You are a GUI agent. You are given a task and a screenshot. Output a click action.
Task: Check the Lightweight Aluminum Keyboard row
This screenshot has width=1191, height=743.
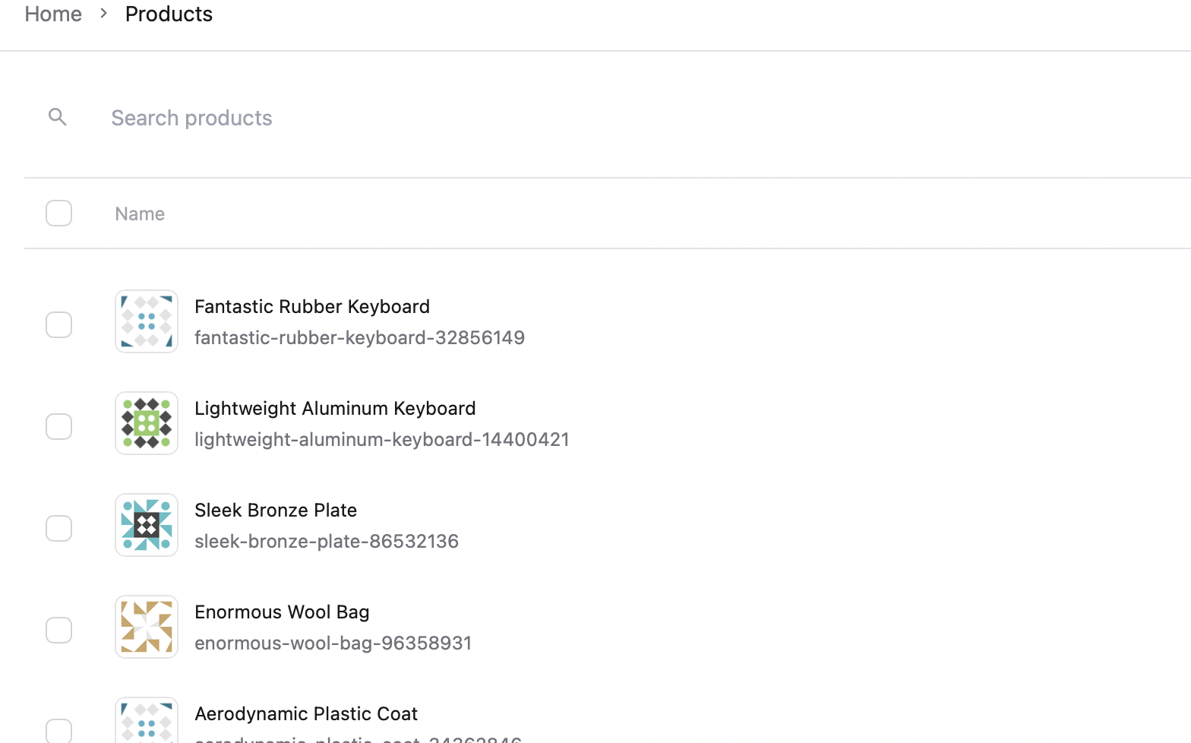pyautogui.click(x=59, y=427)
